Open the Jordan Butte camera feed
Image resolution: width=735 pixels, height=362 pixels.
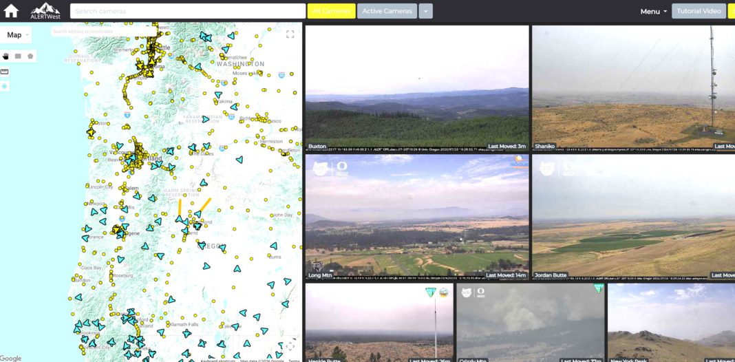pyautogui.click(x=633, y=217)
